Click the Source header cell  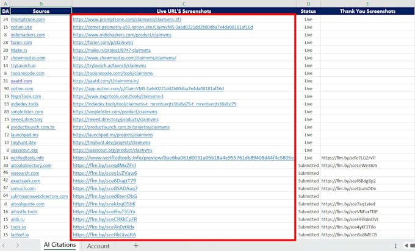click(41, 11)
